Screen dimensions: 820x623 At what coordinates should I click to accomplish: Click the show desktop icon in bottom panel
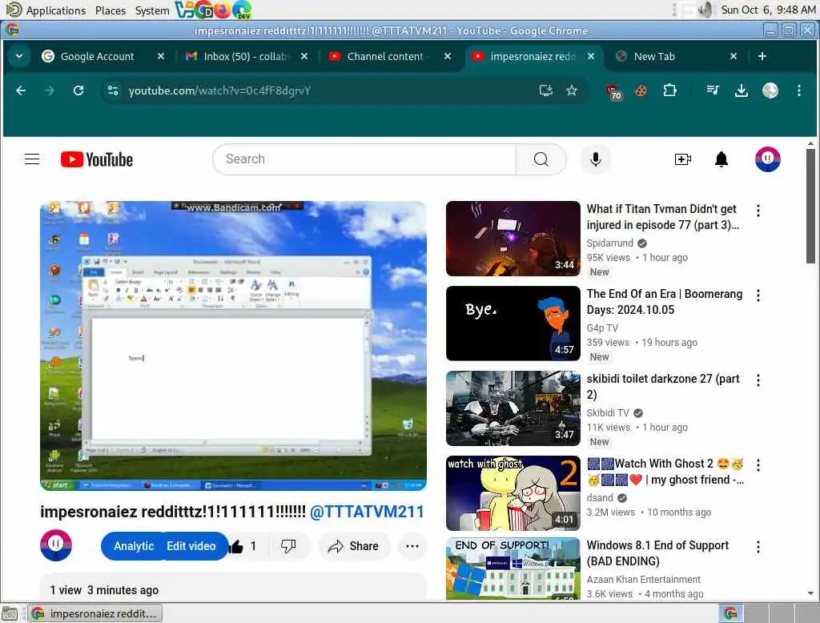click(10, 613)
